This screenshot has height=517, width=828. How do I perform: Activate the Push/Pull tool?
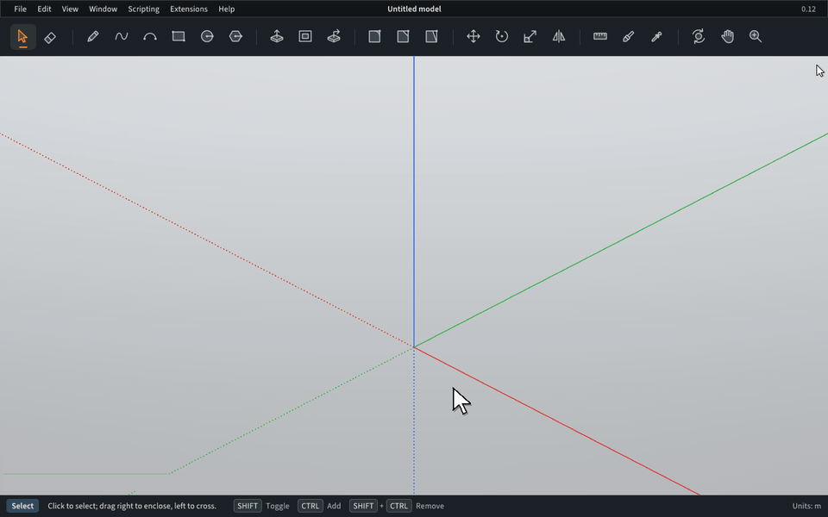pos(277,36)
